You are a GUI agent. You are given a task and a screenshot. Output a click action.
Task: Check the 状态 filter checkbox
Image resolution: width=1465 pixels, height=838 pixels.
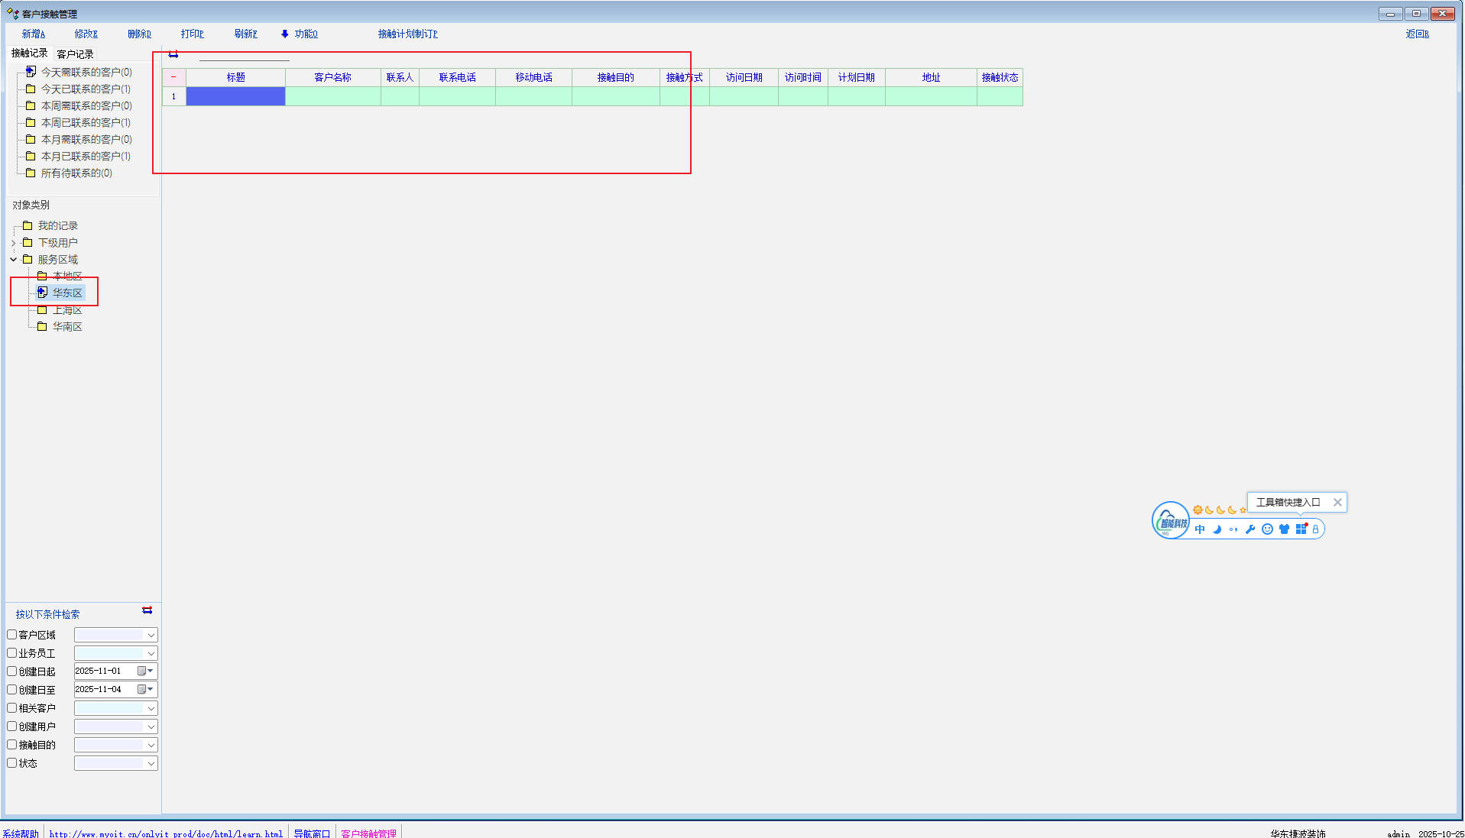(x=12, y=763)
